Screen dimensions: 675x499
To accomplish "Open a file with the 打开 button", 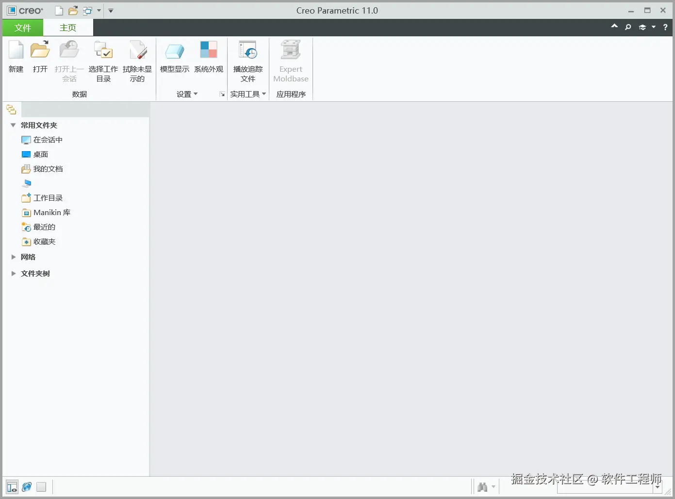I will pyautogui.click(x=40, y=57).
